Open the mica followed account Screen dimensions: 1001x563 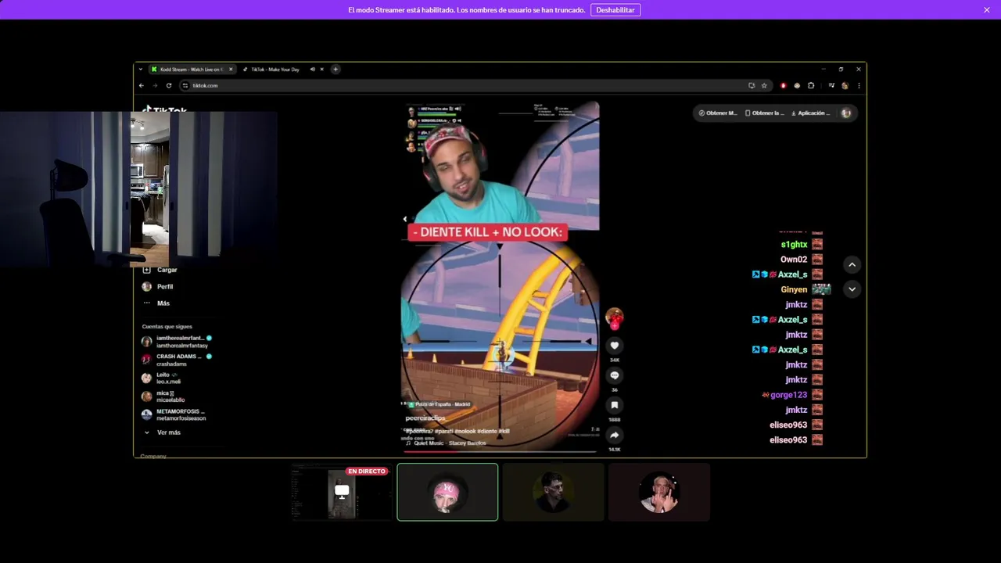coord(163,396)
